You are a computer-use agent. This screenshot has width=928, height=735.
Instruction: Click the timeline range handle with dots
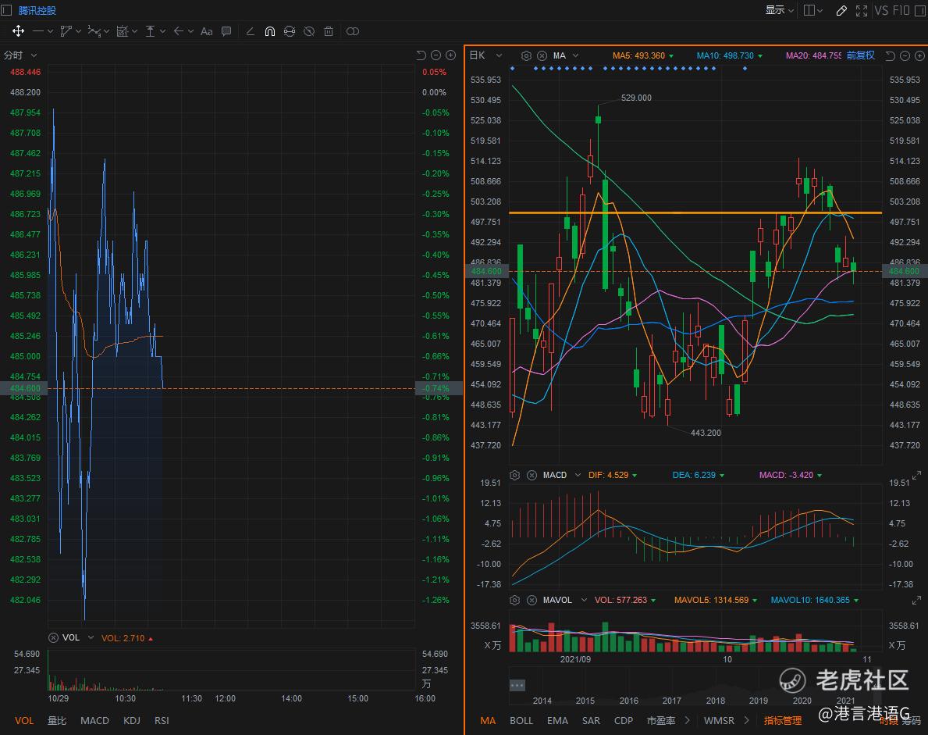[x=517, y=685]
